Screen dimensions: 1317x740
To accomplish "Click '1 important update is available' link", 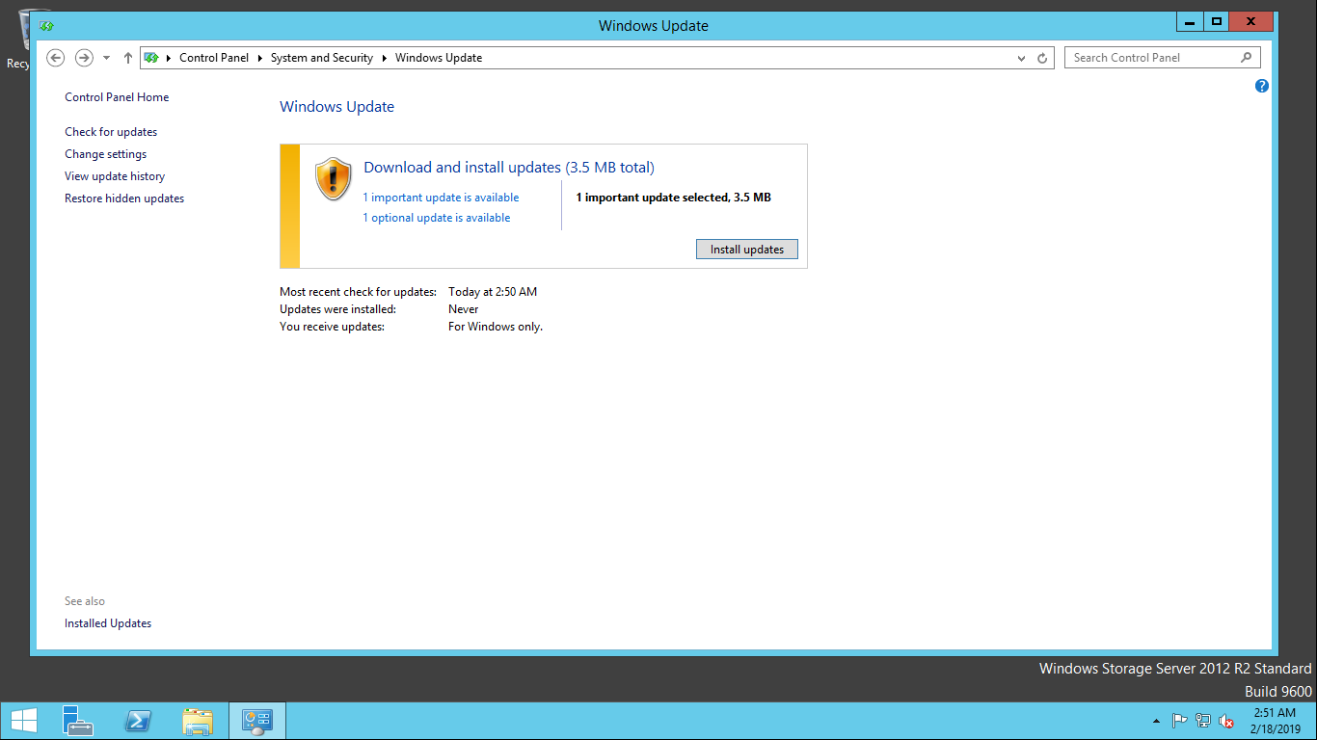I will pos(441,198).
